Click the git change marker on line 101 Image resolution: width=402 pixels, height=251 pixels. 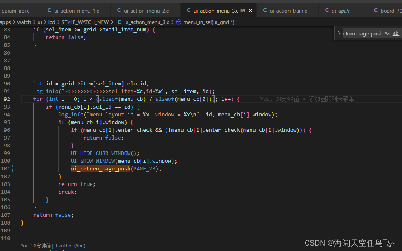pyautogui.click(x=13, y=169)
